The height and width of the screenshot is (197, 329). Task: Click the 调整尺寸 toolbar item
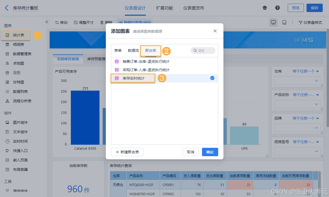84,22
